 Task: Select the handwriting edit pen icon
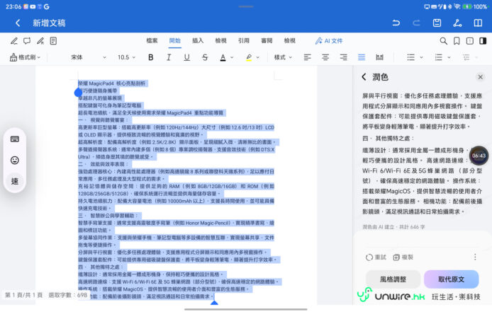(40, 41)
